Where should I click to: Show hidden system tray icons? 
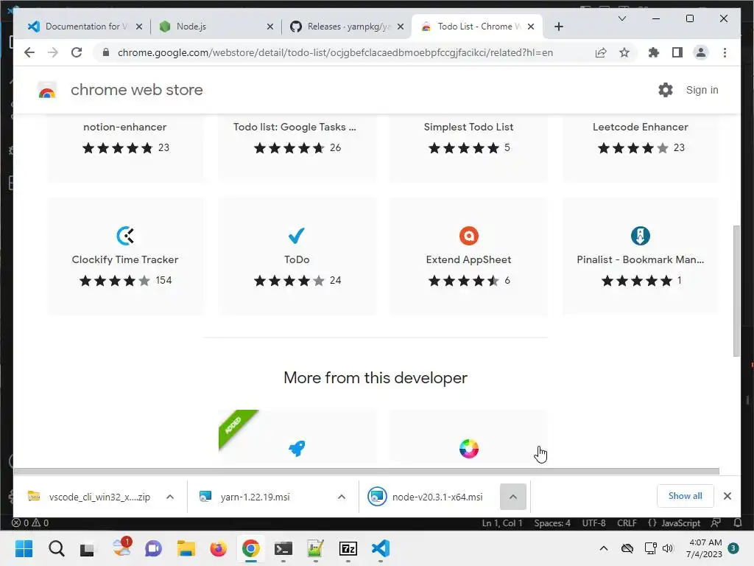604,548
